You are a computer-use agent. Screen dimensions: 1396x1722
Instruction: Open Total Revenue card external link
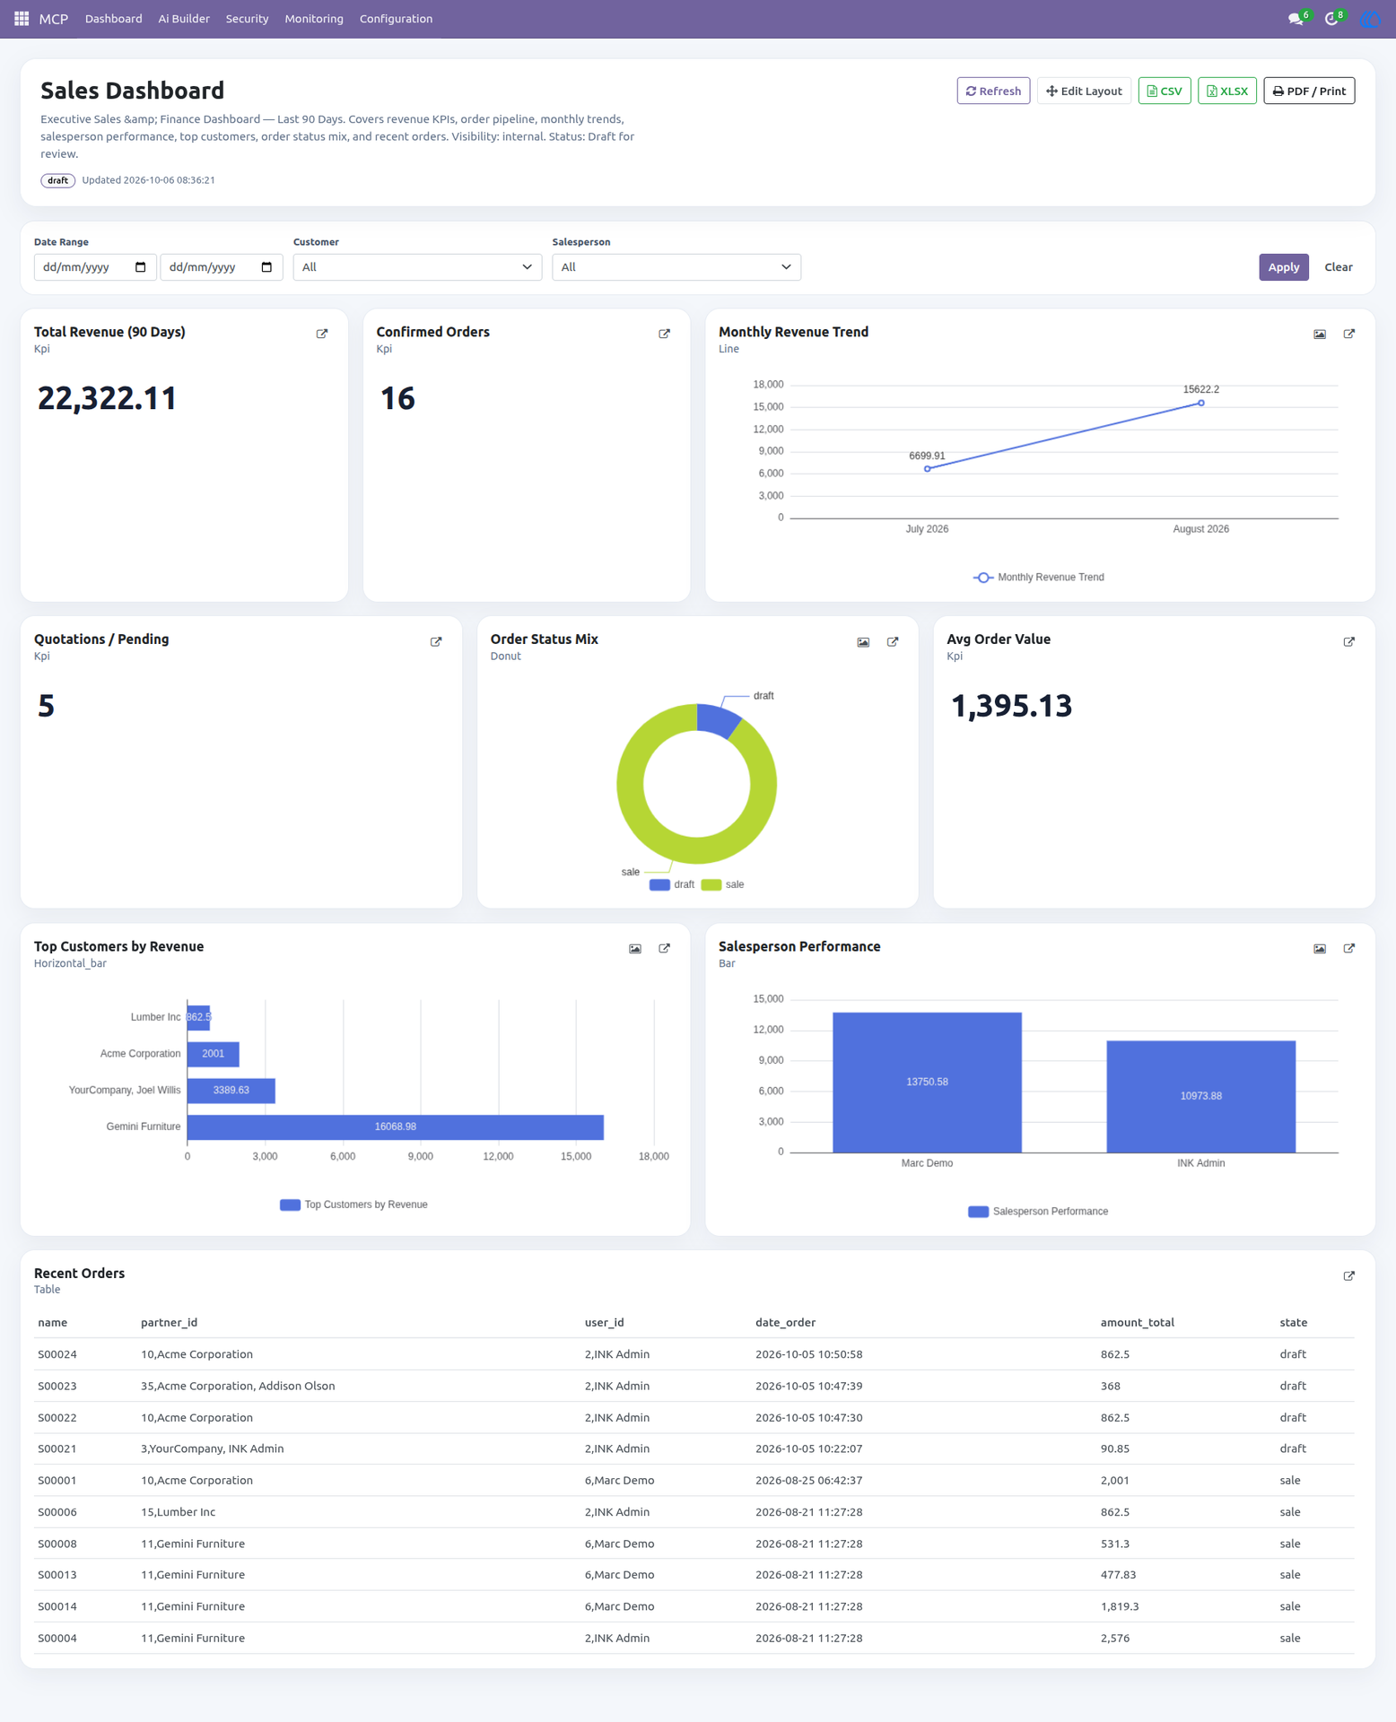click(x=322, y=334)
